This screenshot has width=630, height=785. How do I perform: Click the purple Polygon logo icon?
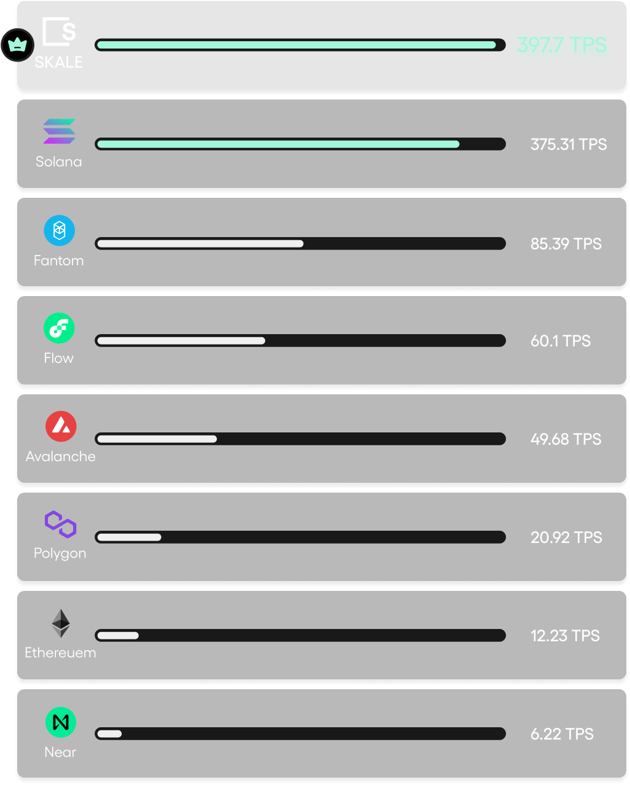pos(60,524)
